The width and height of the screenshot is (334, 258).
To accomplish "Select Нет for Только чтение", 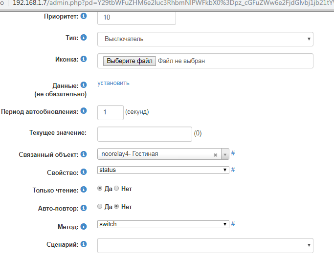I will click(116, 189).
